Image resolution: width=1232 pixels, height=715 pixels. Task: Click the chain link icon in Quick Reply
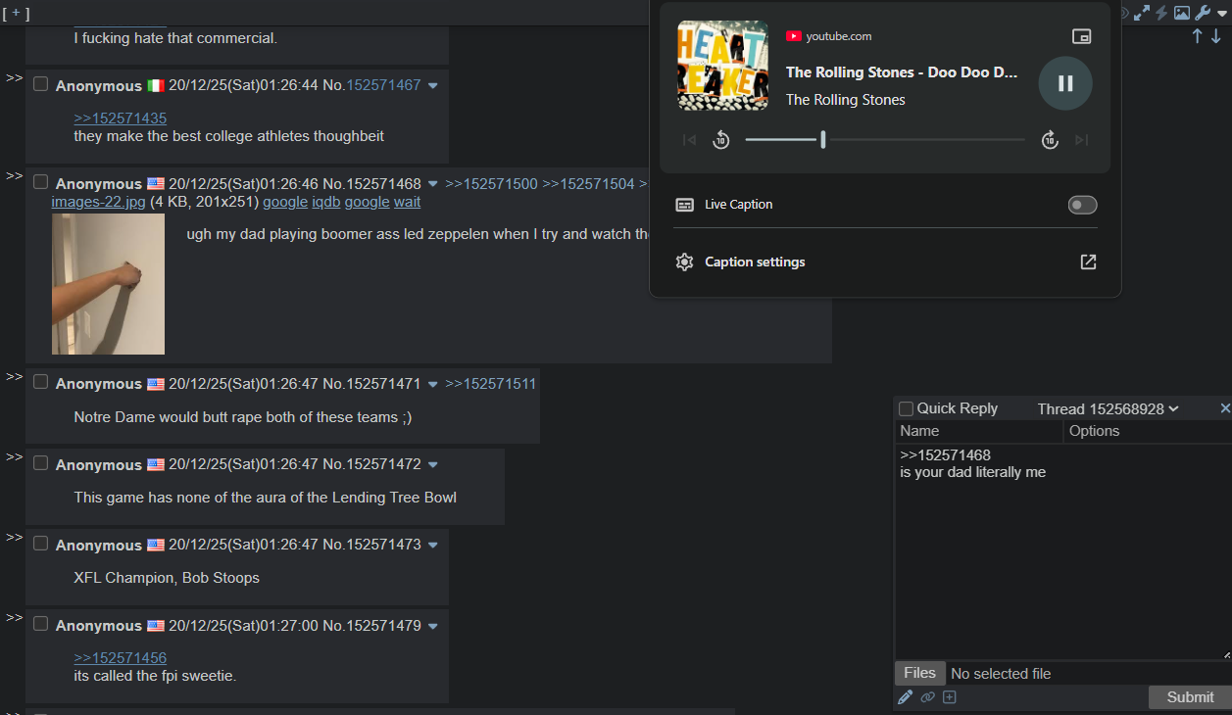[x=927, y=697]
